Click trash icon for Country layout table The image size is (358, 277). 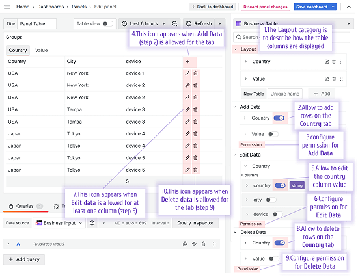pos(334,62)
